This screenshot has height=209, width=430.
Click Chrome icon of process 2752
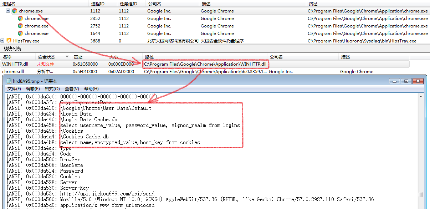pos(20,26)
